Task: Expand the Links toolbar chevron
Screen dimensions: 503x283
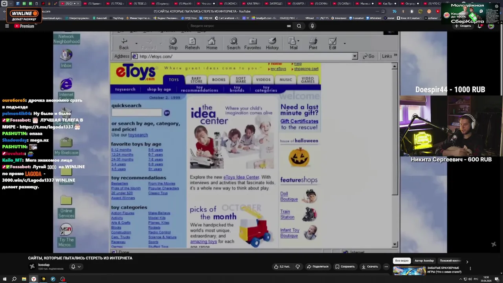Action: [395, 55]
